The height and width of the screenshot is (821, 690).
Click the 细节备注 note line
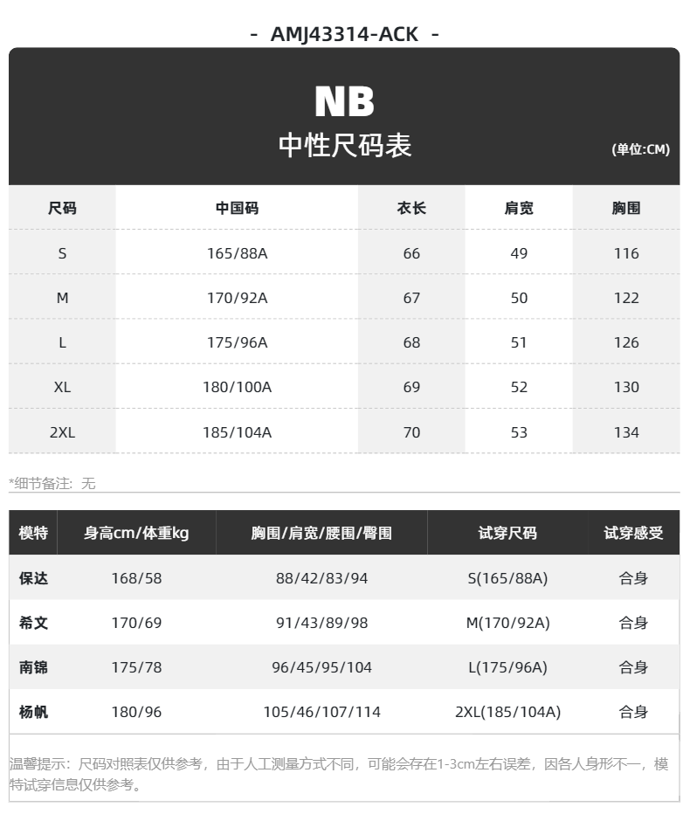pyautogui.click(x=52, y=483)
